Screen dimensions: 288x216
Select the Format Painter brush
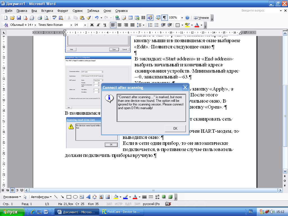(89, 18)
